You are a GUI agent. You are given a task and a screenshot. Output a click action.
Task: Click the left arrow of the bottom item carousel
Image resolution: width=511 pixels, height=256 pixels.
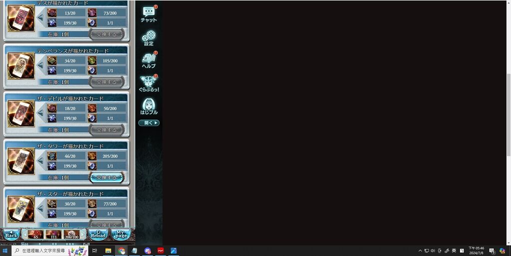point(24,234)
